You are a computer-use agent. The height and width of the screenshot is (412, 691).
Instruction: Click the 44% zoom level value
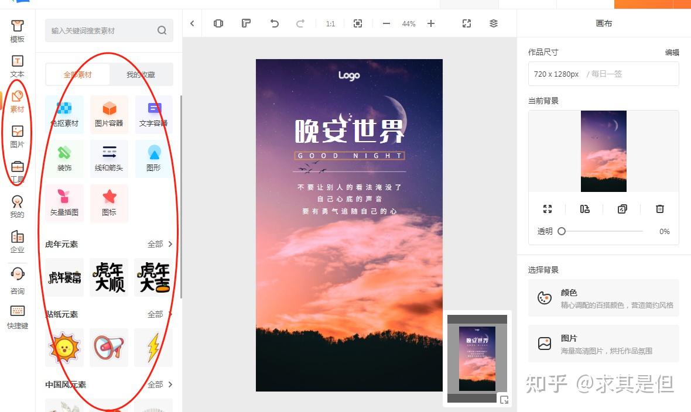(409, 24)
